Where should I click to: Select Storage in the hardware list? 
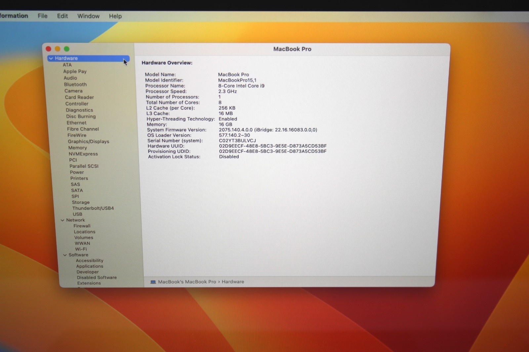pyautogui.click(x=81, y=202)
